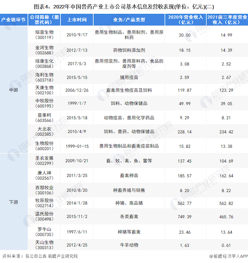Click listing date 2015/11/2
248x263 pixels.
[77, 216]
